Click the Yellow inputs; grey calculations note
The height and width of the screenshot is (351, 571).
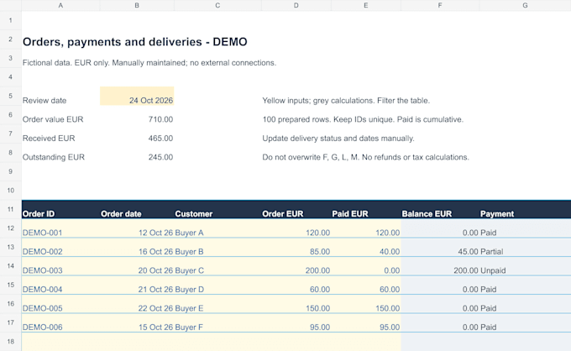(346, 101)
